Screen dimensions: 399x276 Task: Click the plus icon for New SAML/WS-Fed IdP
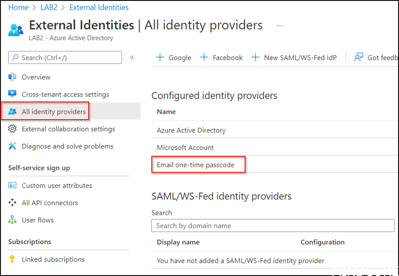click(255, 57)
